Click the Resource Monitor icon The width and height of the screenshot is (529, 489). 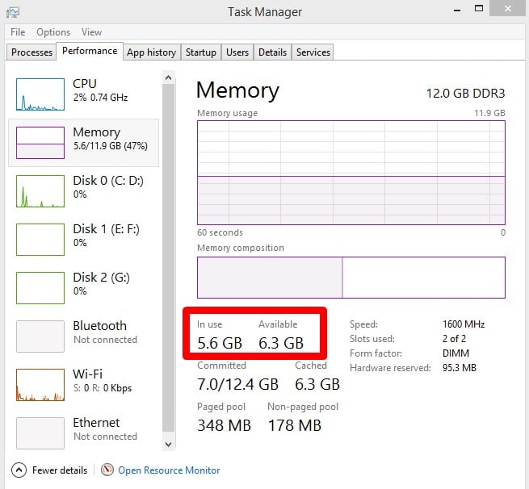point(108,470)
